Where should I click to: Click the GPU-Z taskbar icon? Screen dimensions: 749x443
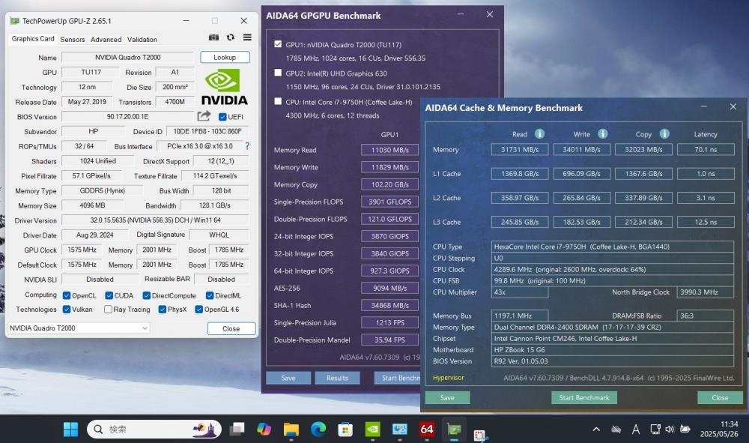[x=454, y=430]
